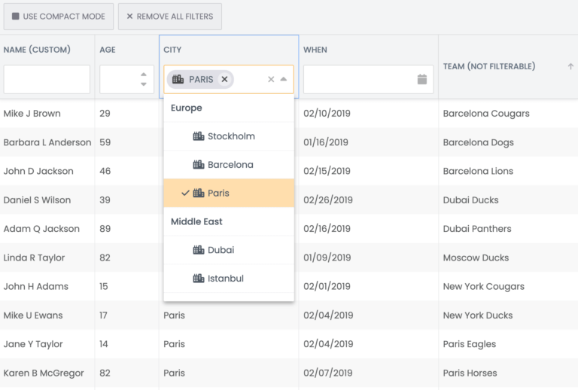Select the John H Adams name cell

pyautogui.click(x=47, y=286)
